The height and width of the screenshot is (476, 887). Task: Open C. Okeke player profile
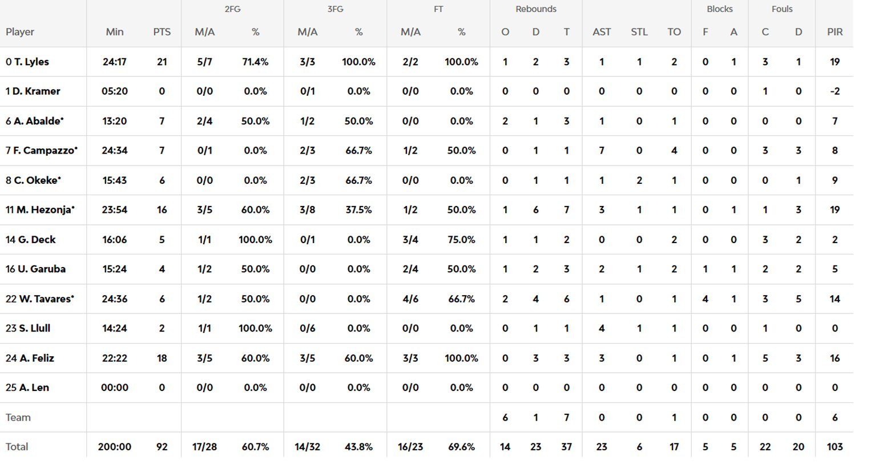pyautogui.click(x=37, y=180)
